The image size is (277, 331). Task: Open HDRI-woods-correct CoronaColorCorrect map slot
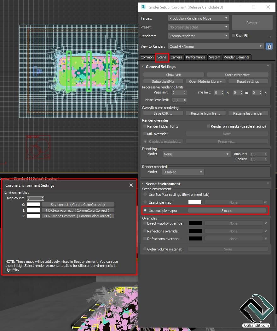coord(78,216)
